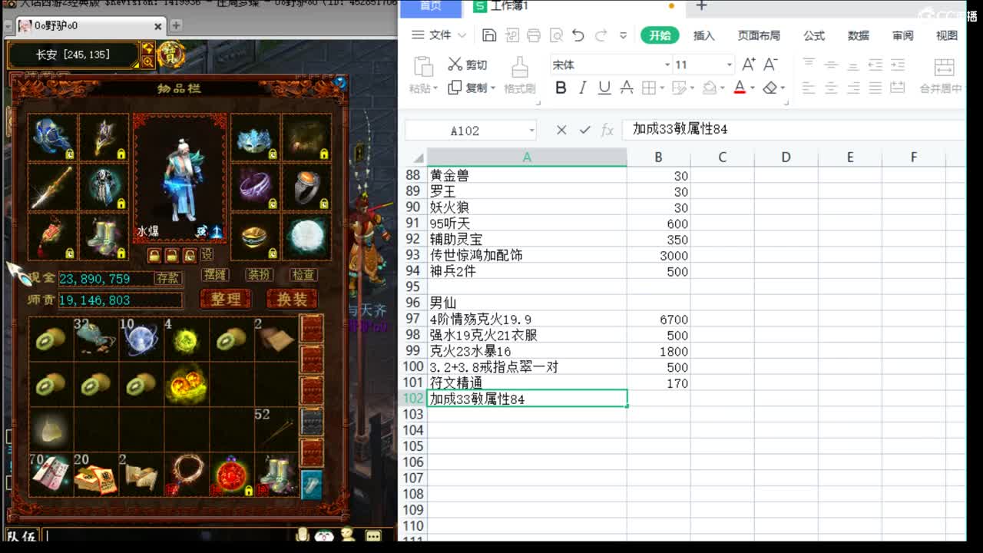The height and width of the screenshot is (553, 983).
Task: Toggle bold formatting
Action: tap(561, 88)
